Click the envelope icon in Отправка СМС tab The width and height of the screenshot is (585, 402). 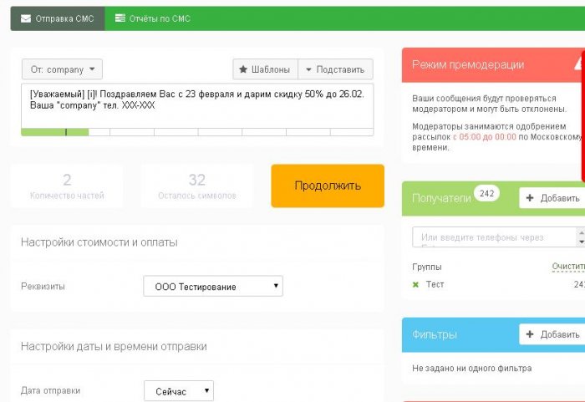click(26, 18)
